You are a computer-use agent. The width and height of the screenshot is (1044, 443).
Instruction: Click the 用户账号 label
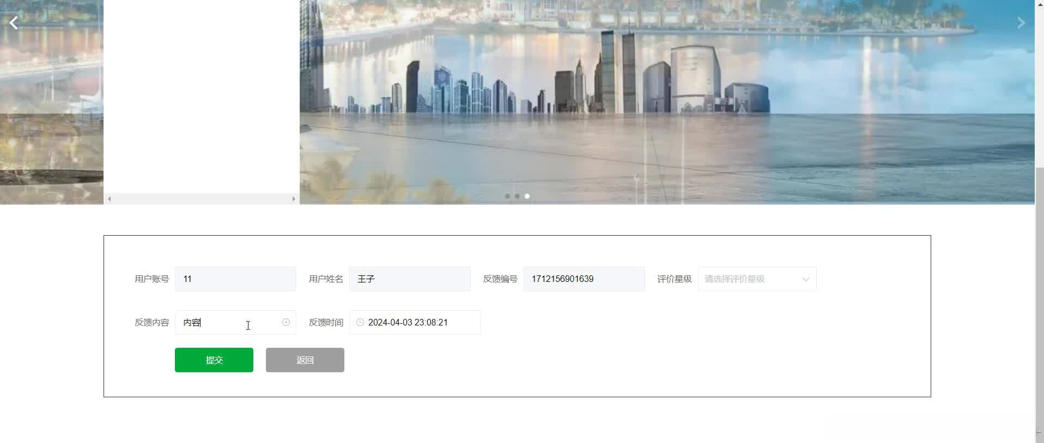point(152,279)
